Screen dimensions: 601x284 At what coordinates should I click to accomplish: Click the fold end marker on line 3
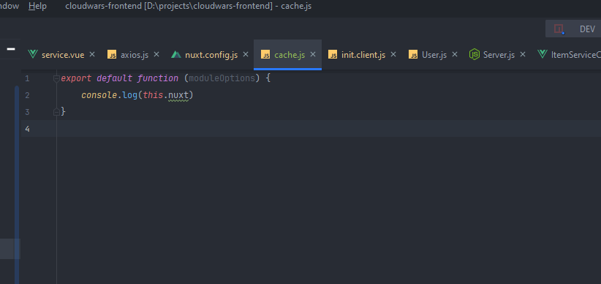coord(56,112)
